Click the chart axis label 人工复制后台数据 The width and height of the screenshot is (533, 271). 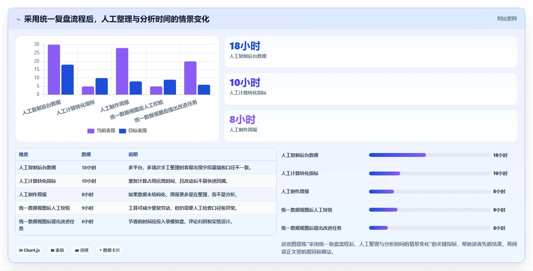[x=42, y=108]
